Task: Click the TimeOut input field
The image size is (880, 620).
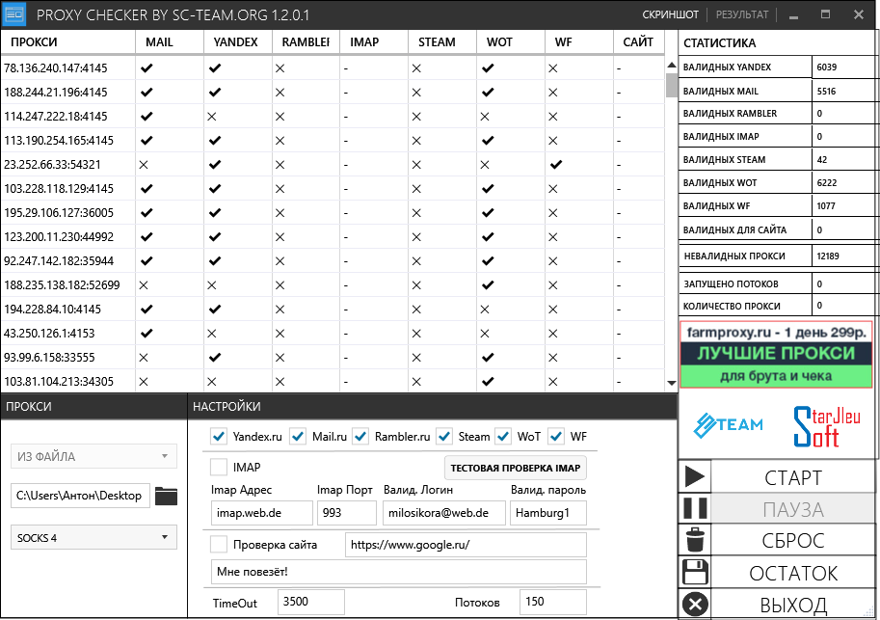Action: (310, 602)
